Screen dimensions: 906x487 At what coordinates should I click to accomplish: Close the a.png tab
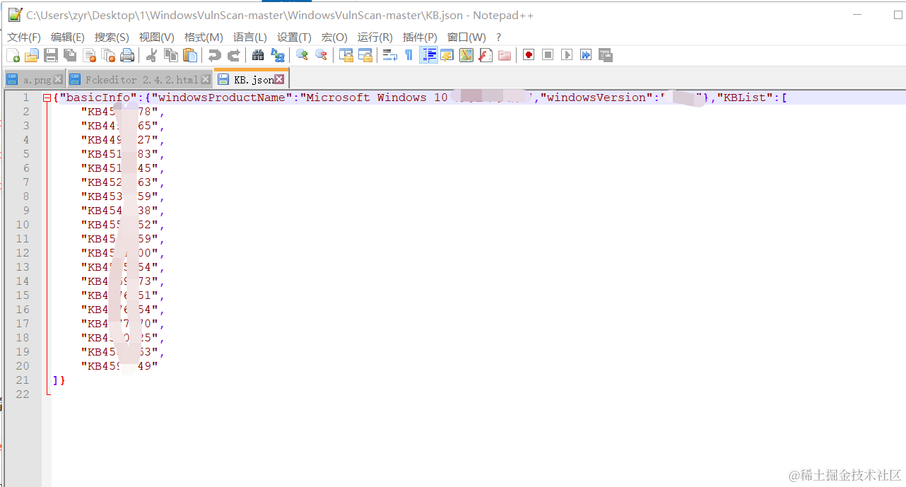point(58,80)
